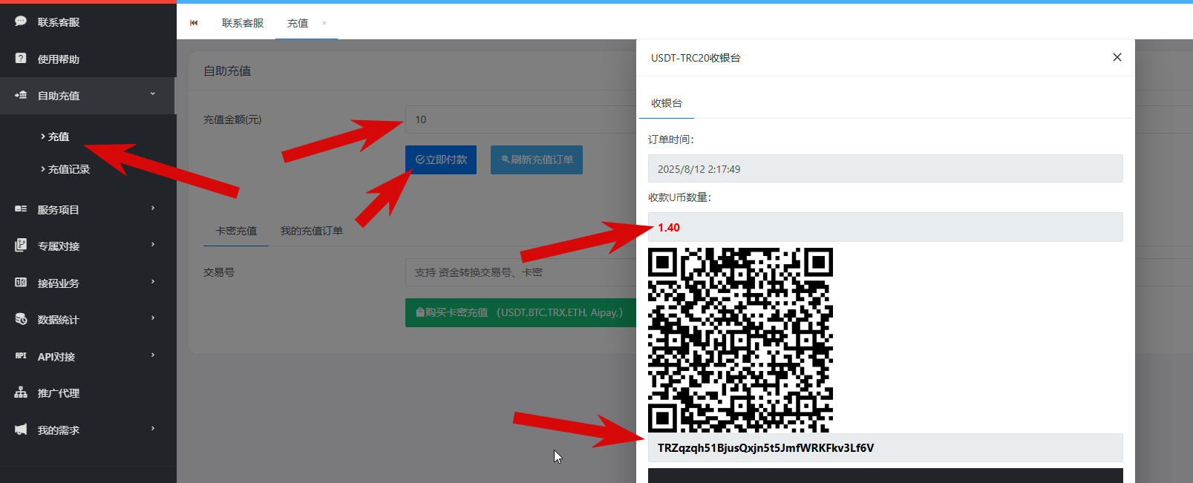Close the USDT-TRC20收银台 dialog
The height and width of the screenshot is (483, 1193).
[x=1117, y=57]
